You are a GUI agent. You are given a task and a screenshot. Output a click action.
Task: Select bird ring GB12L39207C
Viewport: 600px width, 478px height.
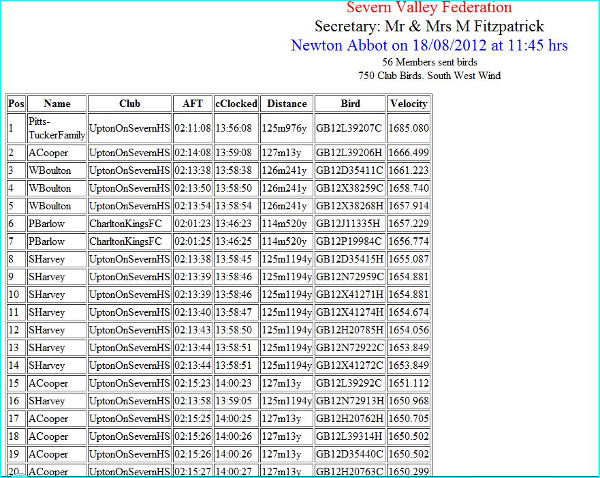(x=349, y=128)
